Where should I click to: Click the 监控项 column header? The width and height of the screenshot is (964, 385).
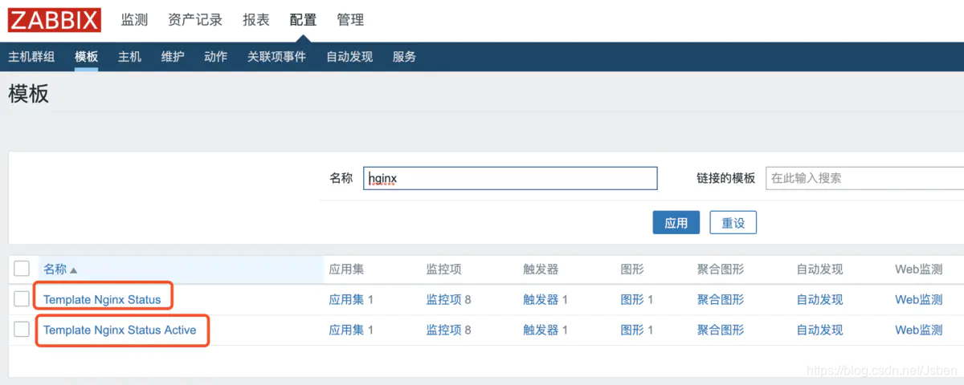pos(443,269)
